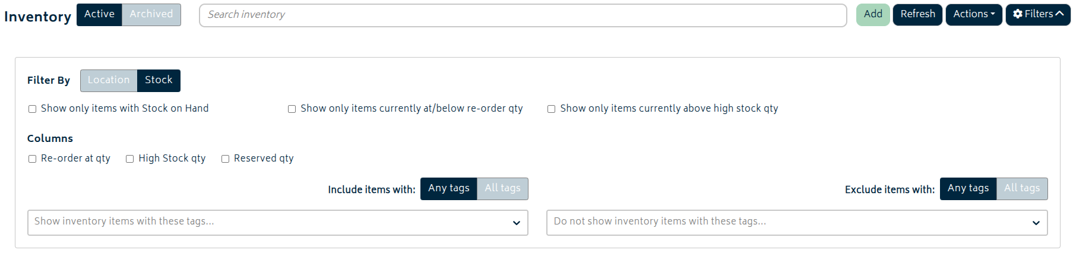Check items above high stock qty filter
The height and width of the screenshot is (253, 1073).
point(552,109)
